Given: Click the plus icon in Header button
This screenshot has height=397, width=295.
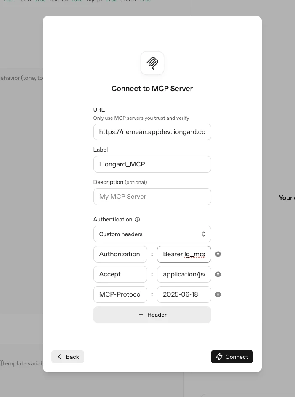Looking at the screenshot, I should click(141, 315).
